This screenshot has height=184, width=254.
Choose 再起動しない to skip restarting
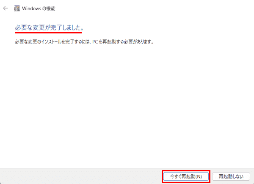tap(231, 176)
